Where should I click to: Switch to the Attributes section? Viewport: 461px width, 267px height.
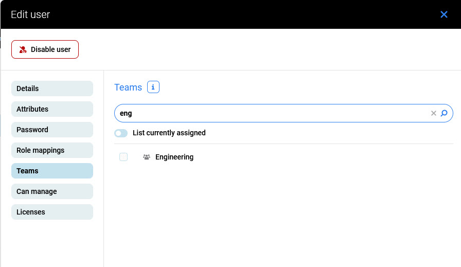52,109
